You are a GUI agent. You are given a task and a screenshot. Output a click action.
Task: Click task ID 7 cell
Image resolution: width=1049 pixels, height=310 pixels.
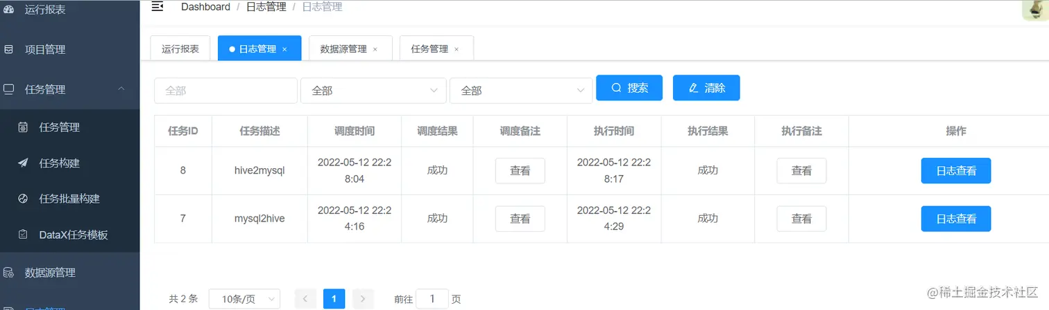point(183,218)
